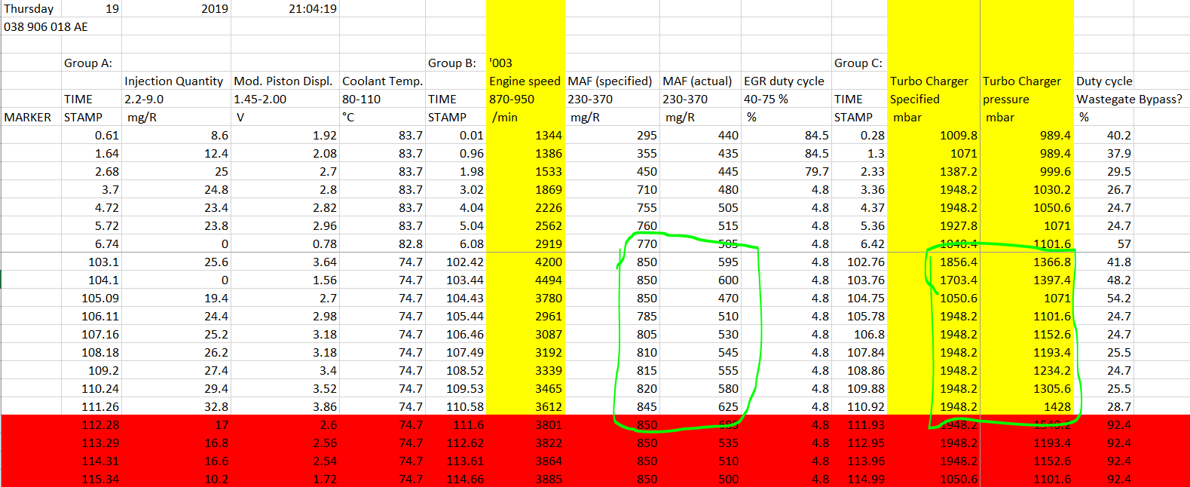Select the 'Duty cycle' header cell
1190x487 pixels.
1103,81
